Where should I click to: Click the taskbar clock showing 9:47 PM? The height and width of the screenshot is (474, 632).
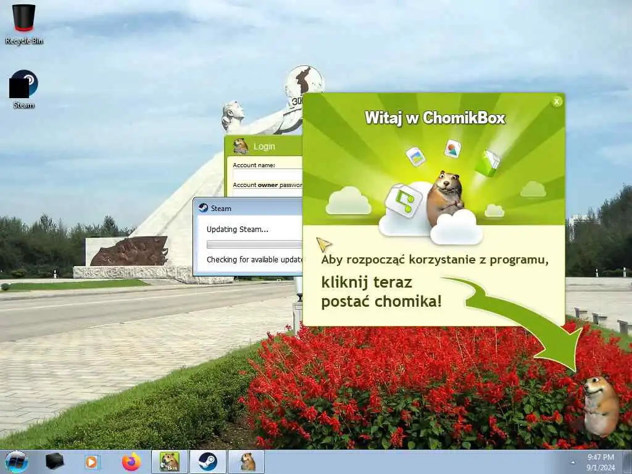click(601, 457)
